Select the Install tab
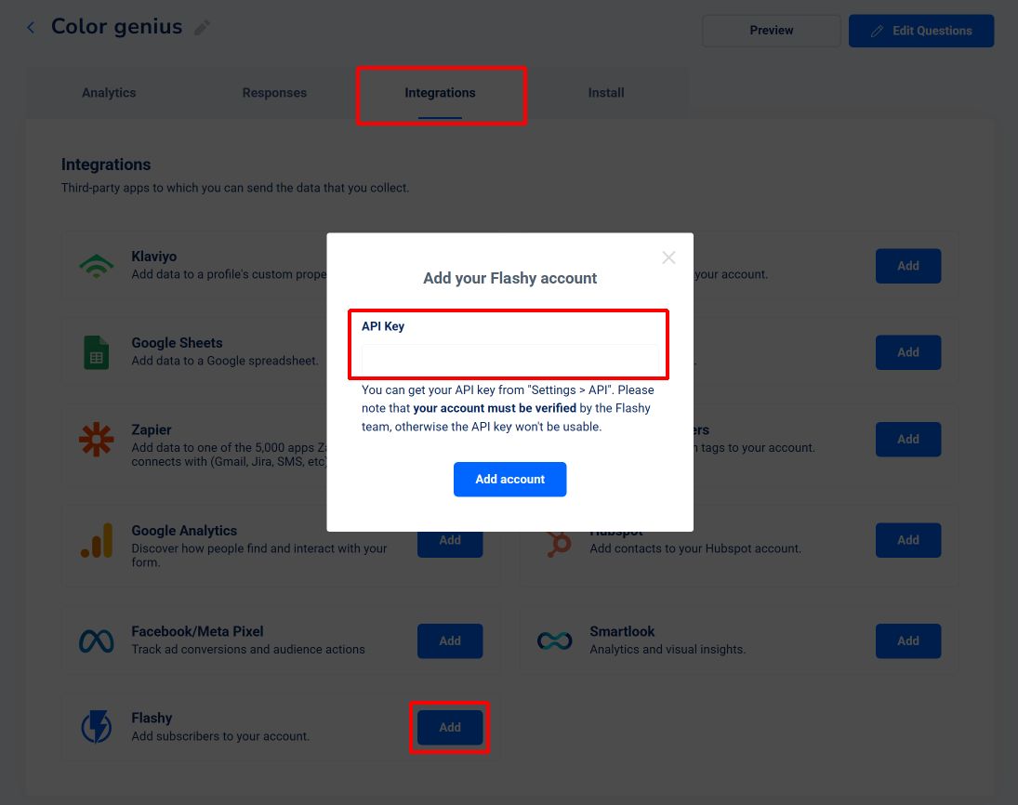This screenshot has height=805, width=1018. pos(606,93)
